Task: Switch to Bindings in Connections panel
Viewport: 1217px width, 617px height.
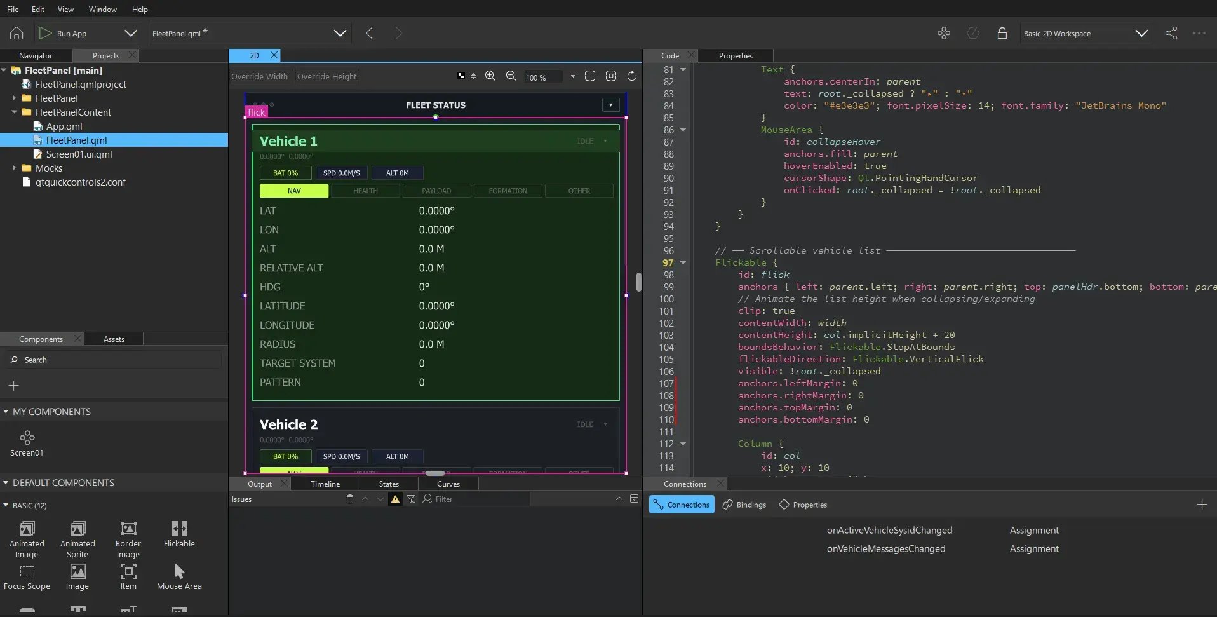Action: point(744,505)
